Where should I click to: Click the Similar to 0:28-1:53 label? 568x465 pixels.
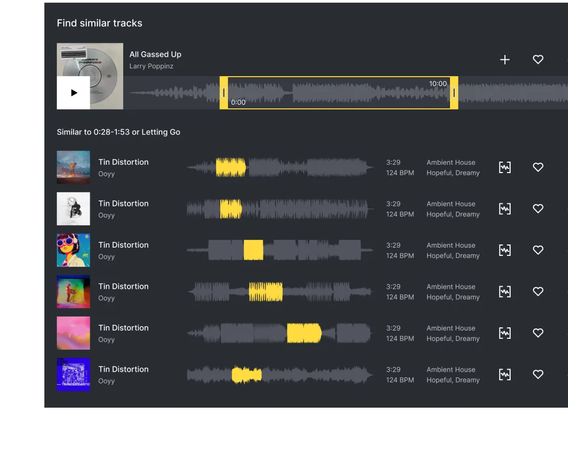[119, 132]
